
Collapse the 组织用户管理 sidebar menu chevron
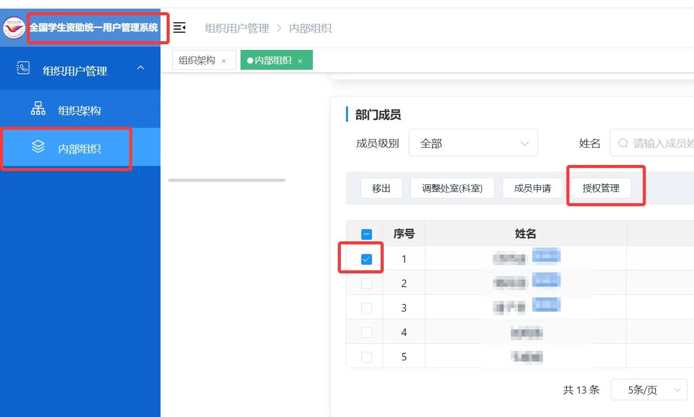(x=141, y=68)
